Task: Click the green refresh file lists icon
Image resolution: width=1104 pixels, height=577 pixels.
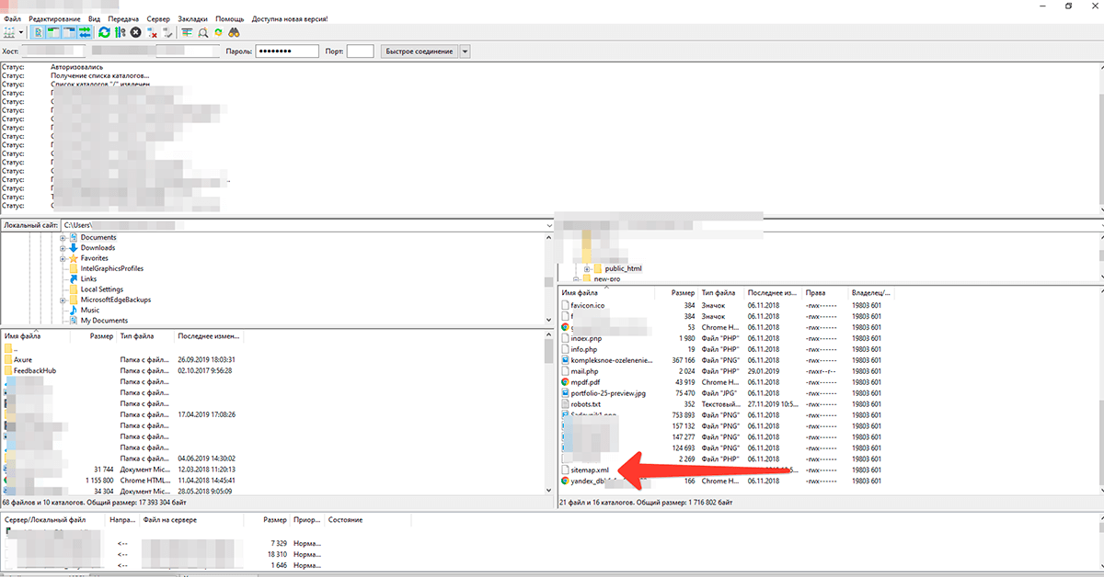Action: [x=104, y=32]
